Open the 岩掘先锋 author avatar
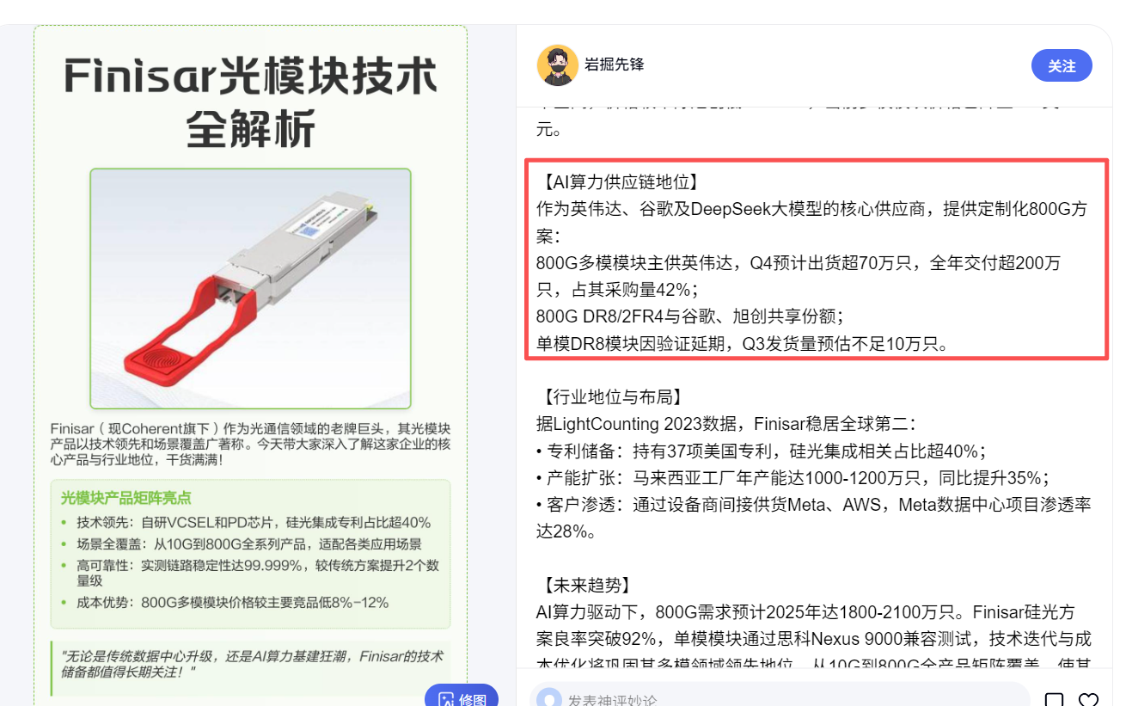The image size is (1126, 706). tap(557, 65)
